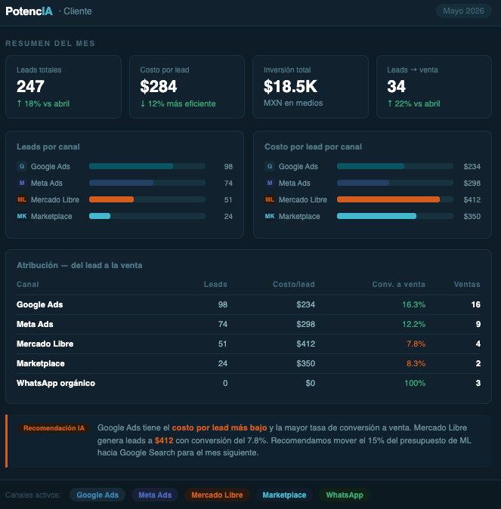Open the Leads → venta 34 card
The width and height of the screenshot is (501, 509).
[x=434, y=87]
